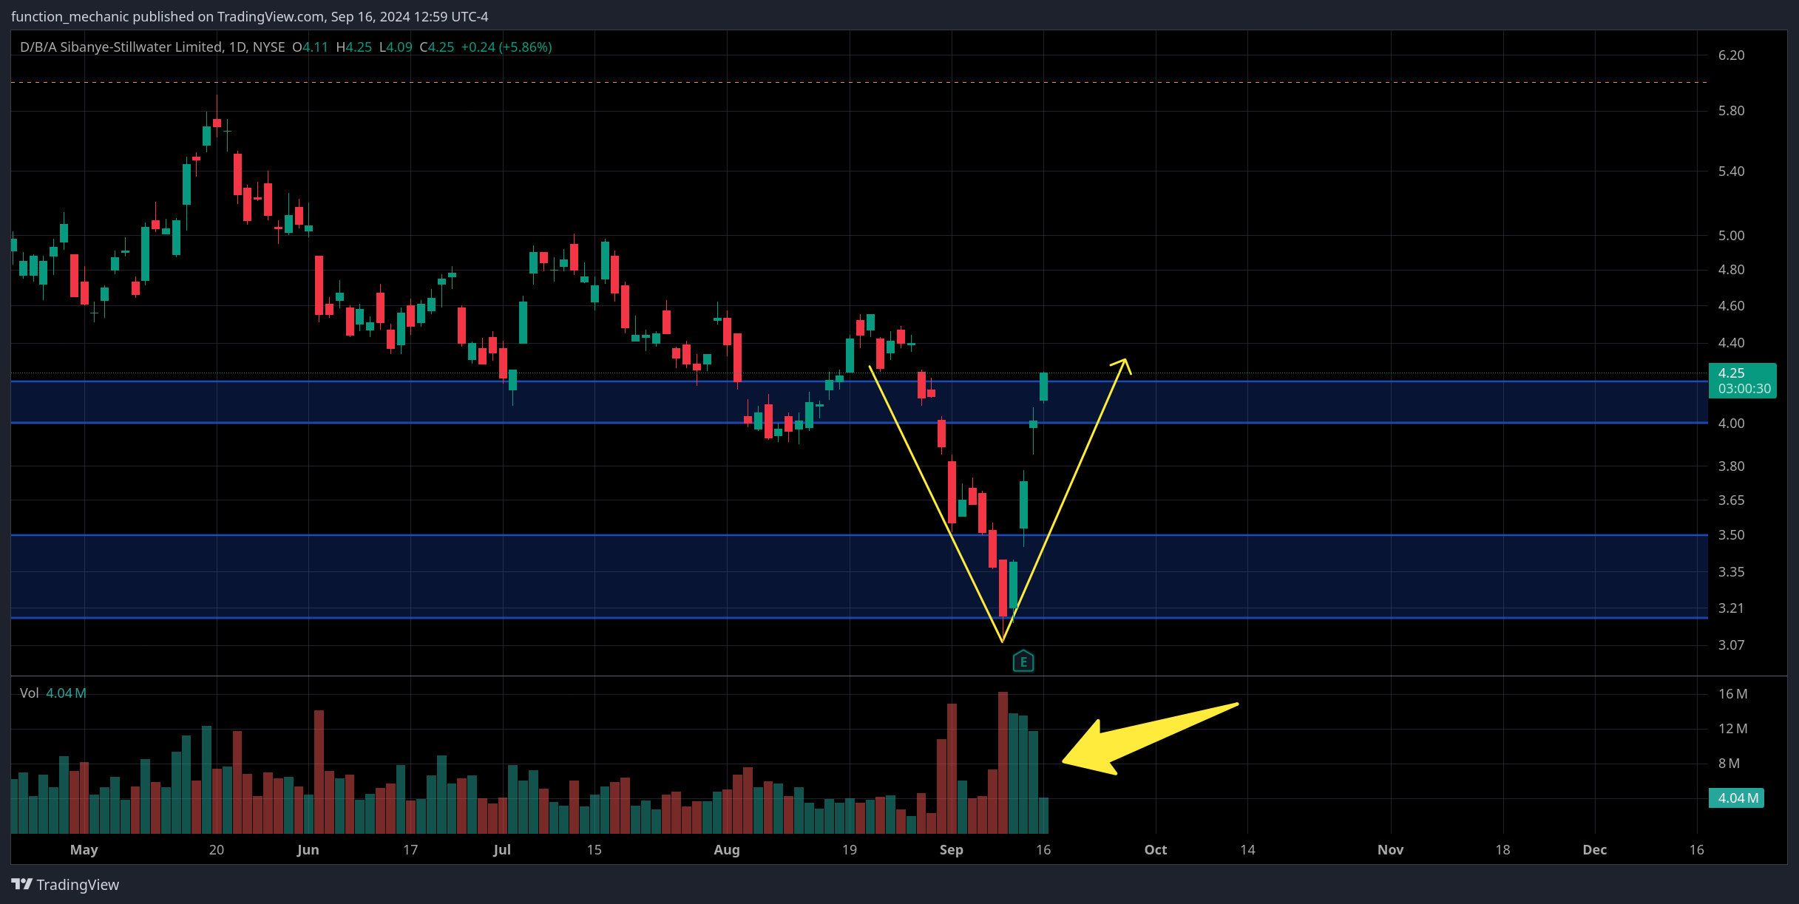Click the low value L4.09 in legend
Image resolution: width=1799 pixels, height=904 pixels.
396,47
